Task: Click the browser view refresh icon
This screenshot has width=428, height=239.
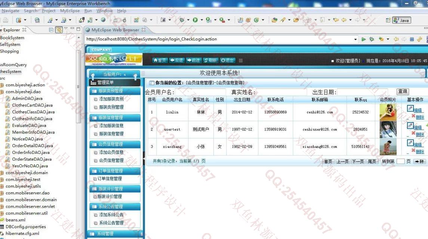Action: [x=420, y=39]
